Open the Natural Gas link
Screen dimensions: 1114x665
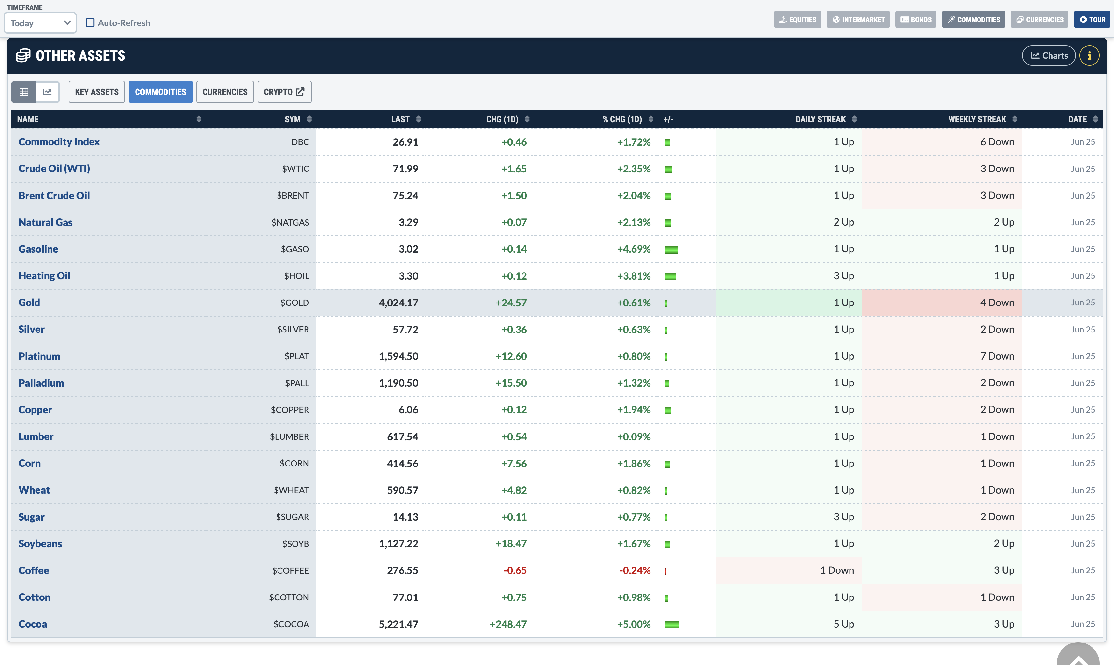click(x=45, y=222)
